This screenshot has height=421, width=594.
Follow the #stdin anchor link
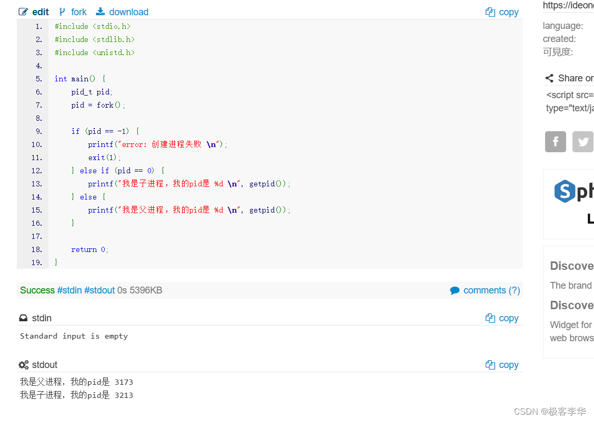coord(69,290)
